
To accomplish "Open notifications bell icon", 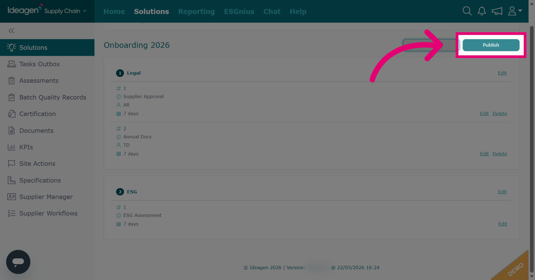I will (x=482, y=11).
